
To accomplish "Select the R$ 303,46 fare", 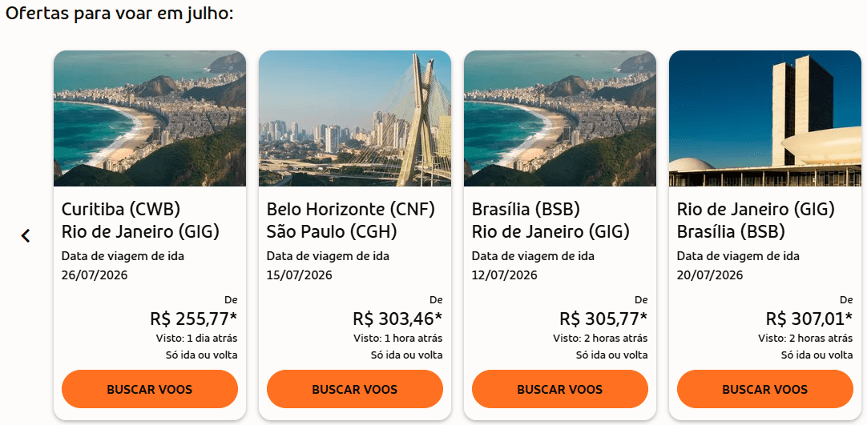I will point(397,319).
